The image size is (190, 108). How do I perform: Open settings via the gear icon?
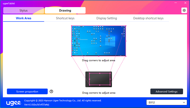pos(184,10)
